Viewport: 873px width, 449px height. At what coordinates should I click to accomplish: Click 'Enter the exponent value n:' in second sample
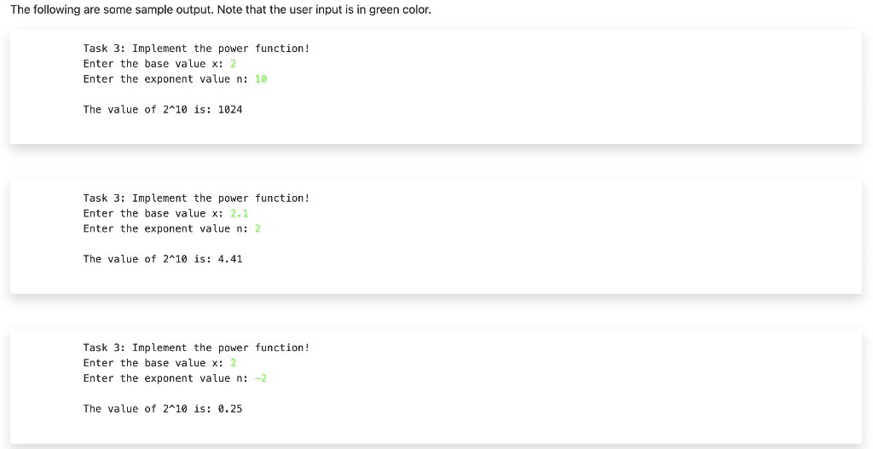(165, 228)
